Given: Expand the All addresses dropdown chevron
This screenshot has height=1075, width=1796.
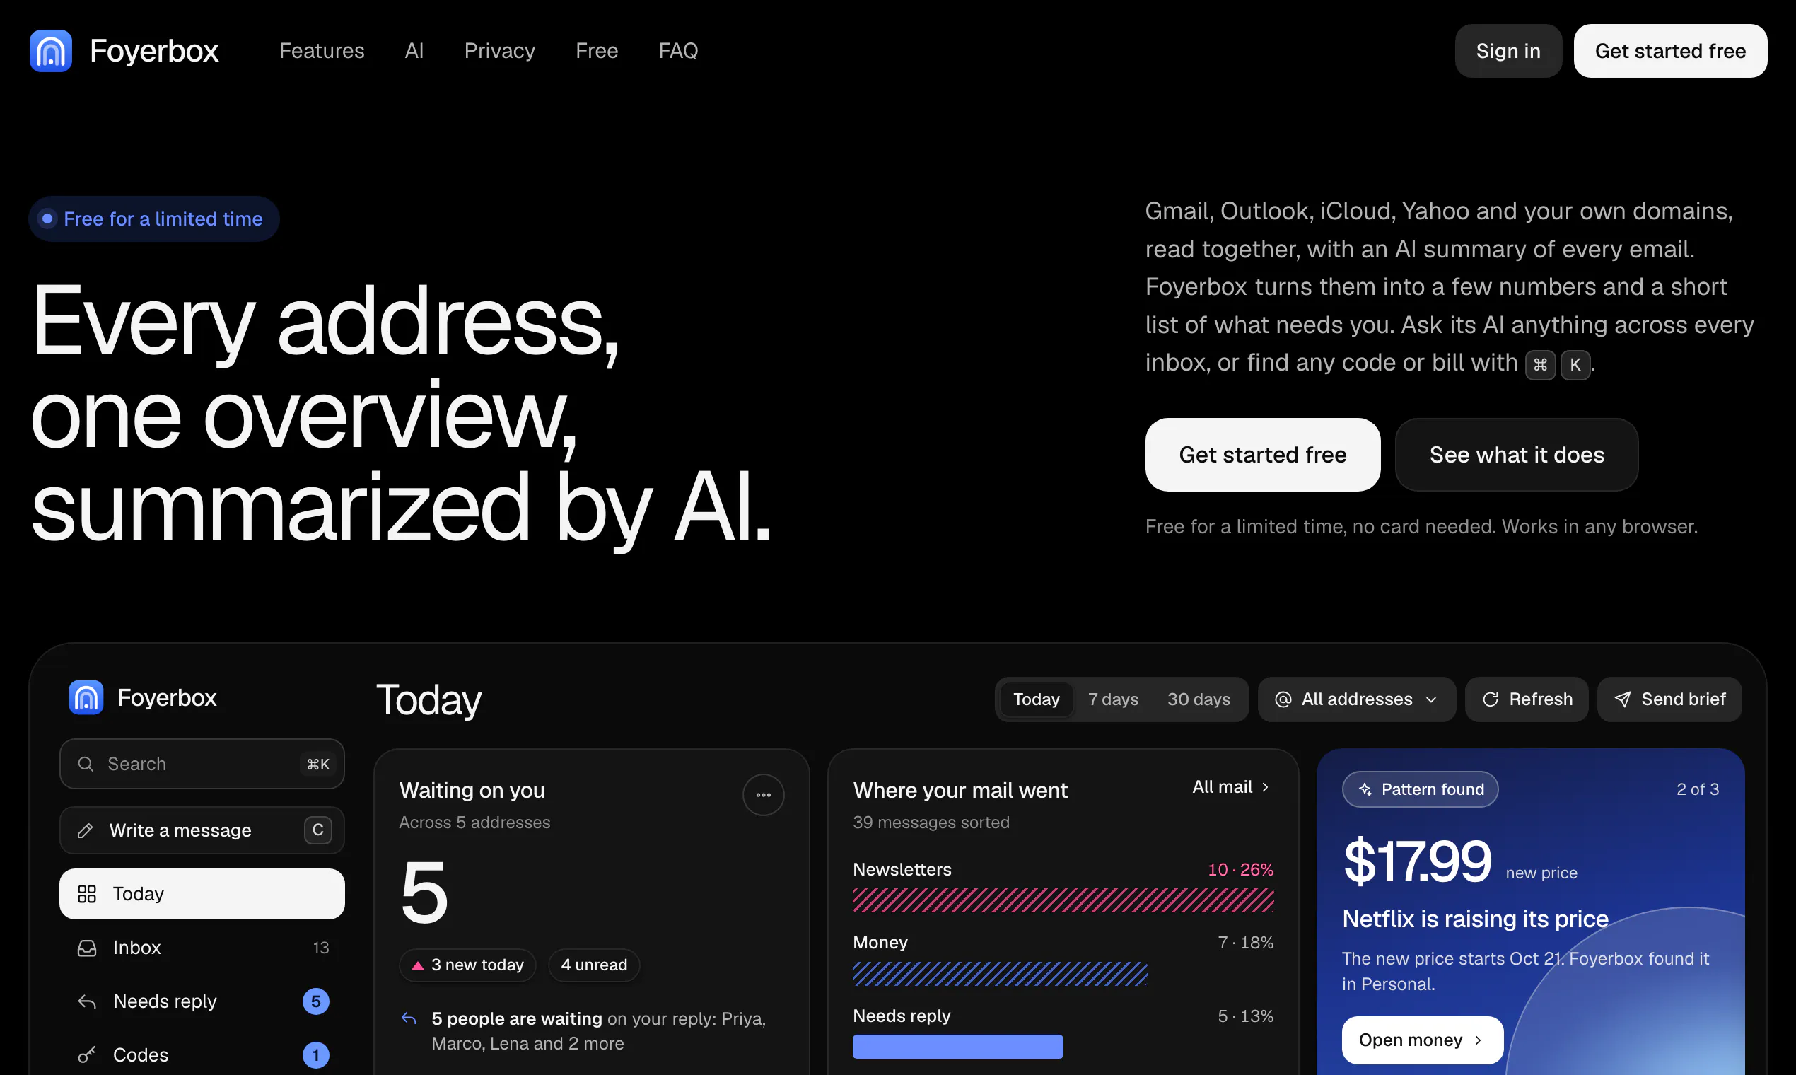Looking at the screenshot, I should pyautogui.click(x=1431, y=699).
